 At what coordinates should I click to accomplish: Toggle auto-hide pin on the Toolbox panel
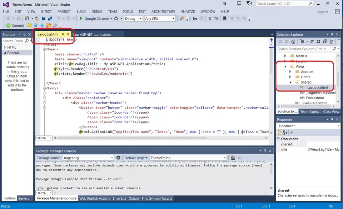(x=25, y=34)
